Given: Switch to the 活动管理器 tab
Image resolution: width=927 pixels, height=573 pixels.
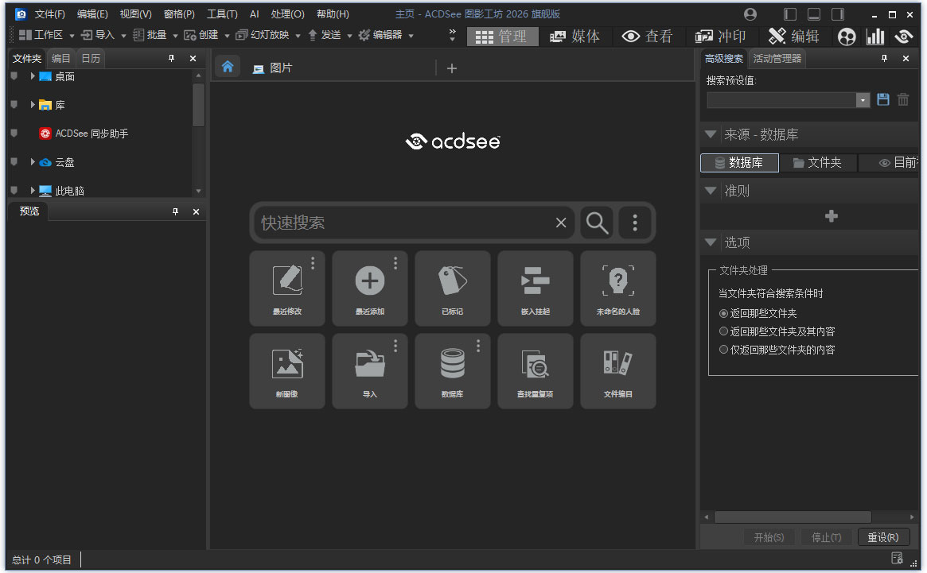Looking at the screenshot, I should (x=777, y=58).
